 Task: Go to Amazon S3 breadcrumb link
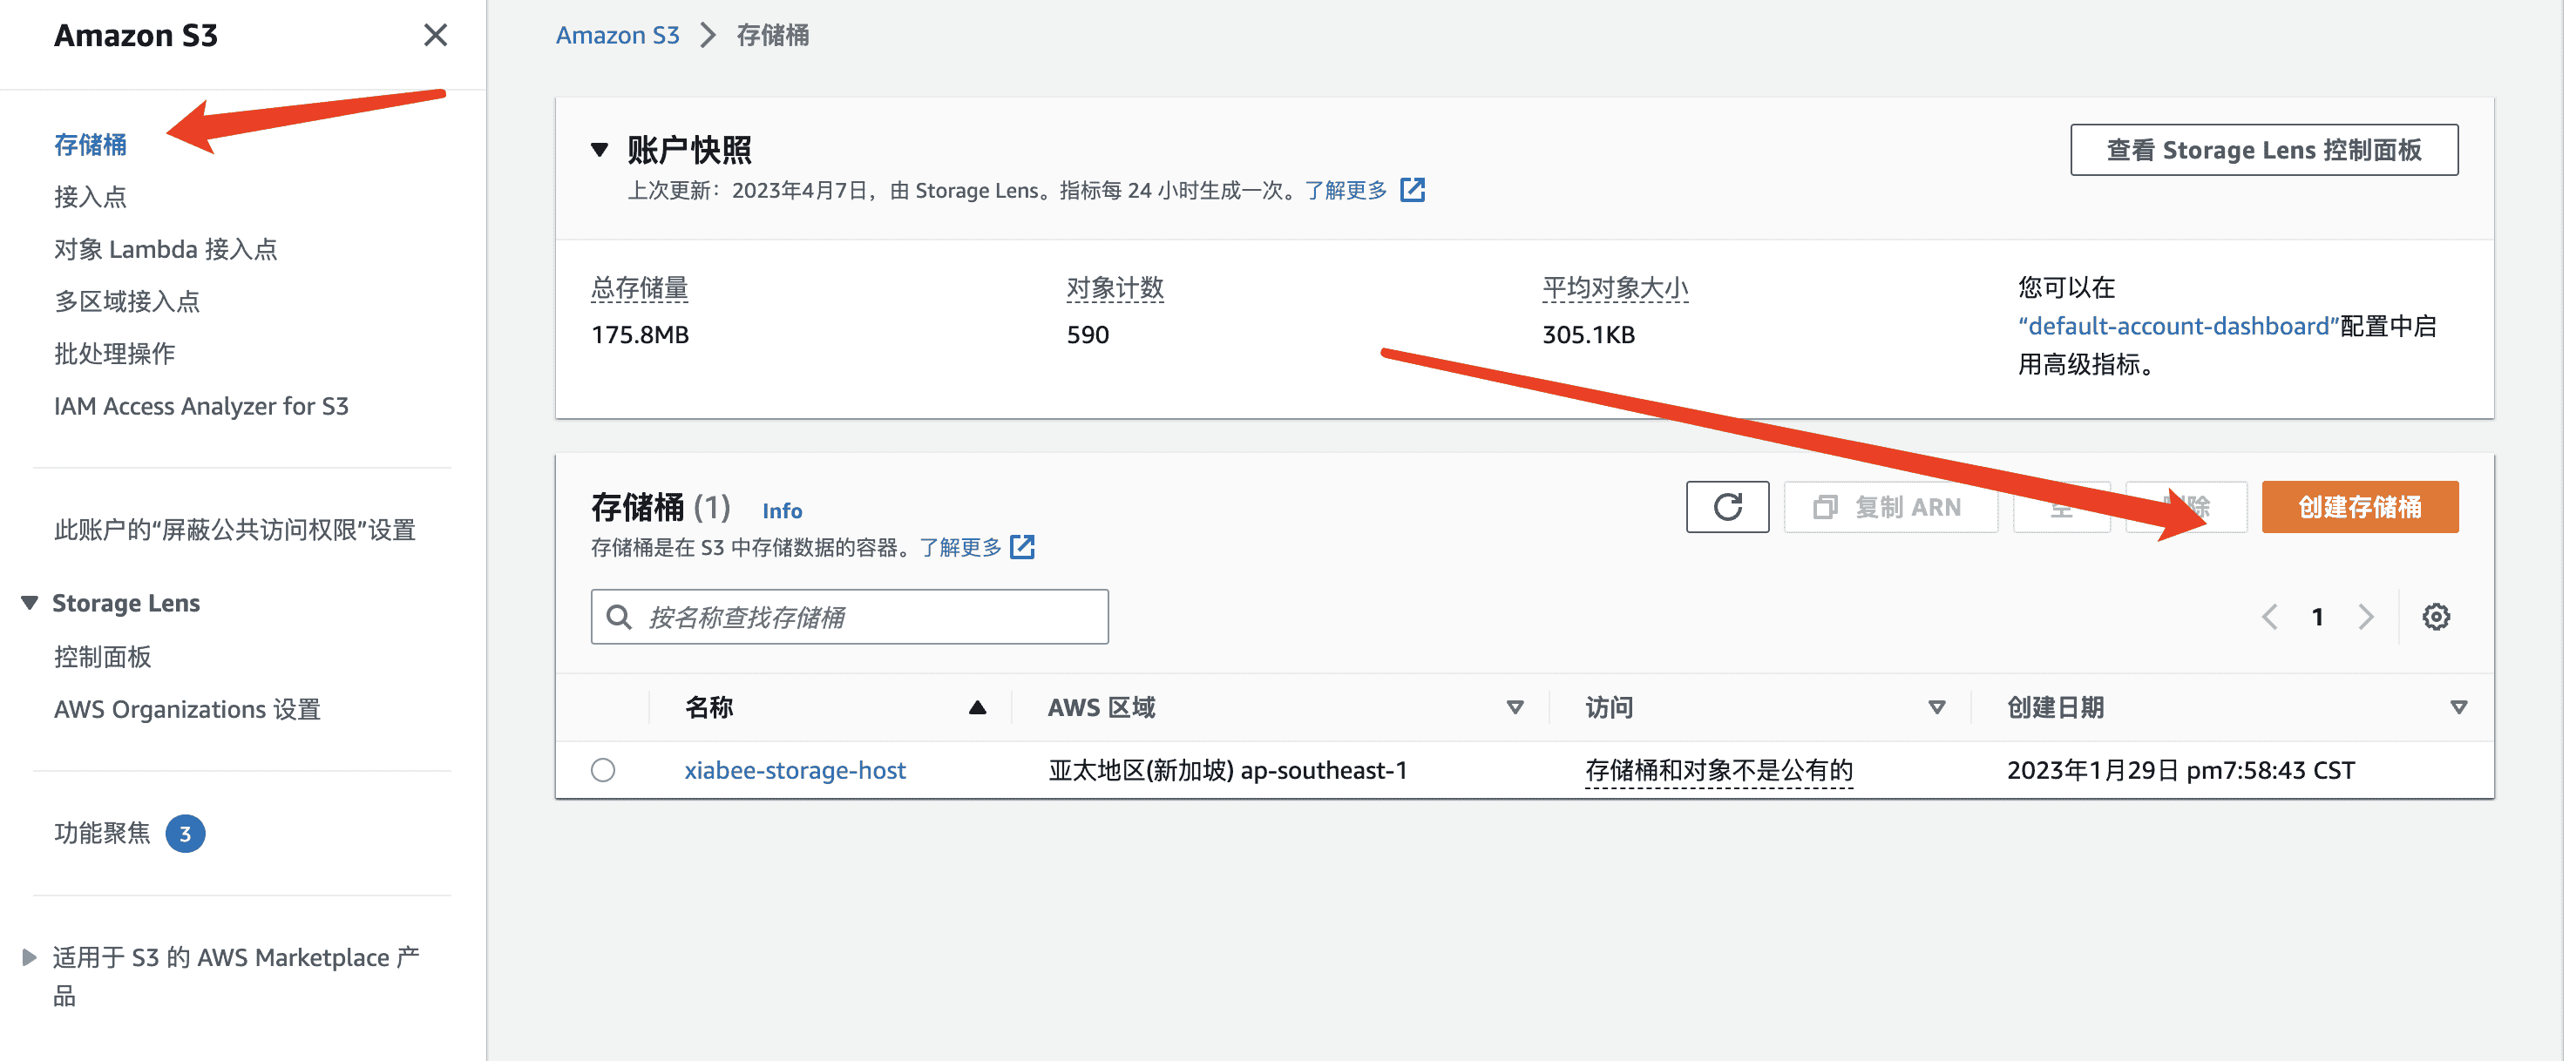[617, 35]
